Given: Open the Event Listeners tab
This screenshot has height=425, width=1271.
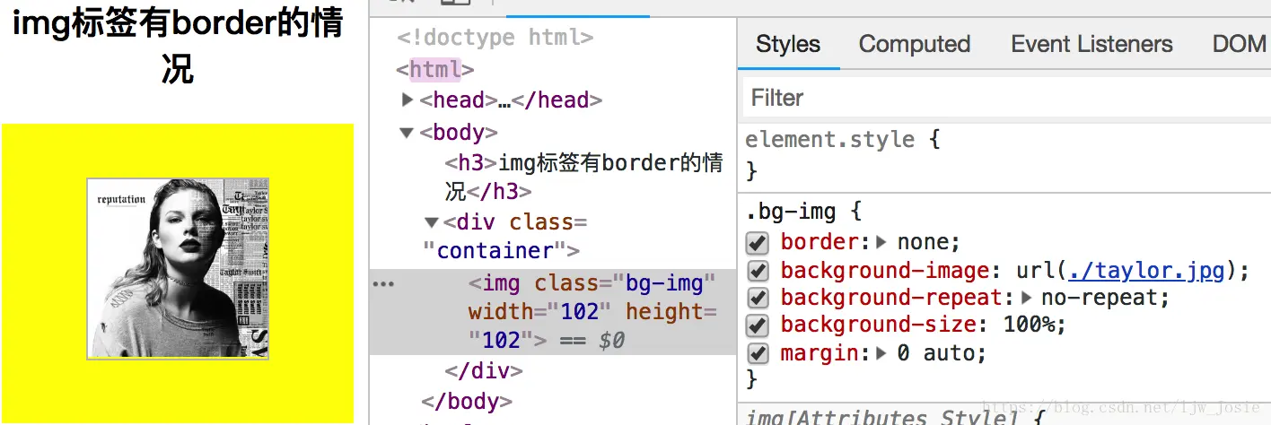Looking at the screenshot, I should [x=1091, y=44].
